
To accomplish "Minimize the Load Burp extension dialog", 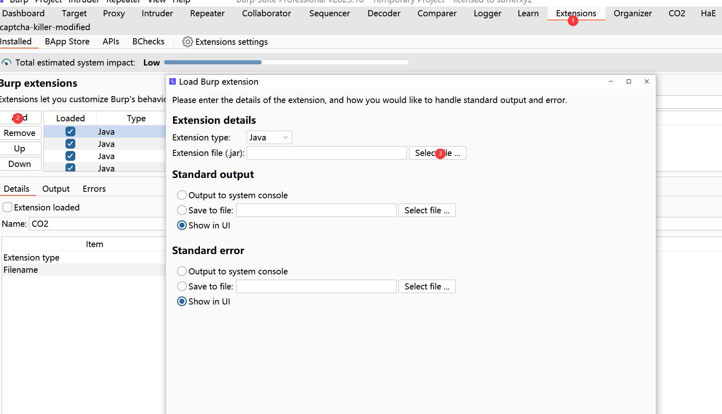I will (611, 81).
